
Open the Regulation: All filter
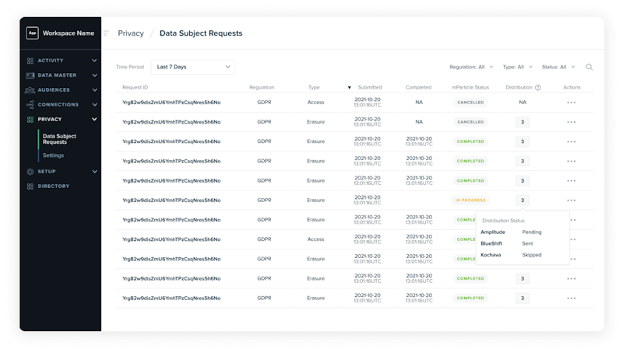[471, 67]
